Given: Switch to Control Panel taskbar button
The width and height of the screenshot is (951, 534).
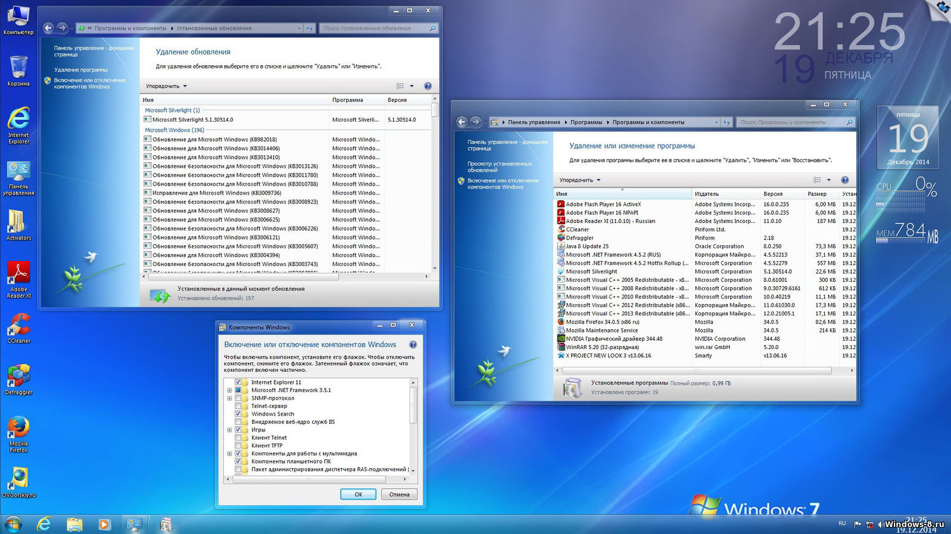Looking at the screenshot, I should tap(134, 524).
